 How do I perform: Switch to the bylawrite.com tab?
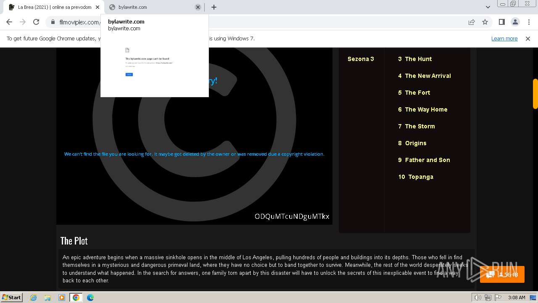point(154,7)
